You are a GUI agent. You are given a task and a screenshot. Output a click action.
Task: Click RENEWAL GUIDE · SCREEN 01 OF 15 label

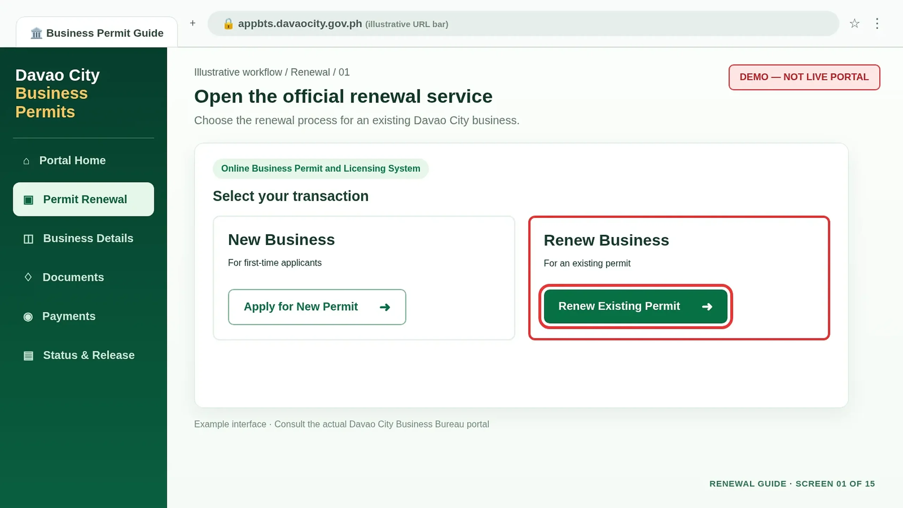coord(792,484)
